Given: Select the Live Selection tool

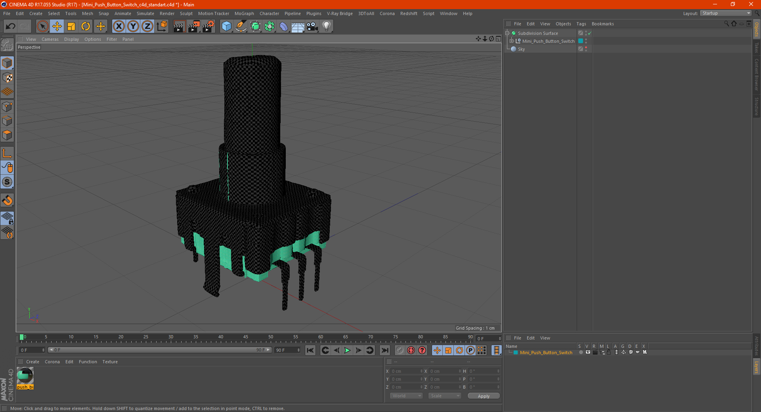Looking at the screenshot, I should (x=43, y=27).
